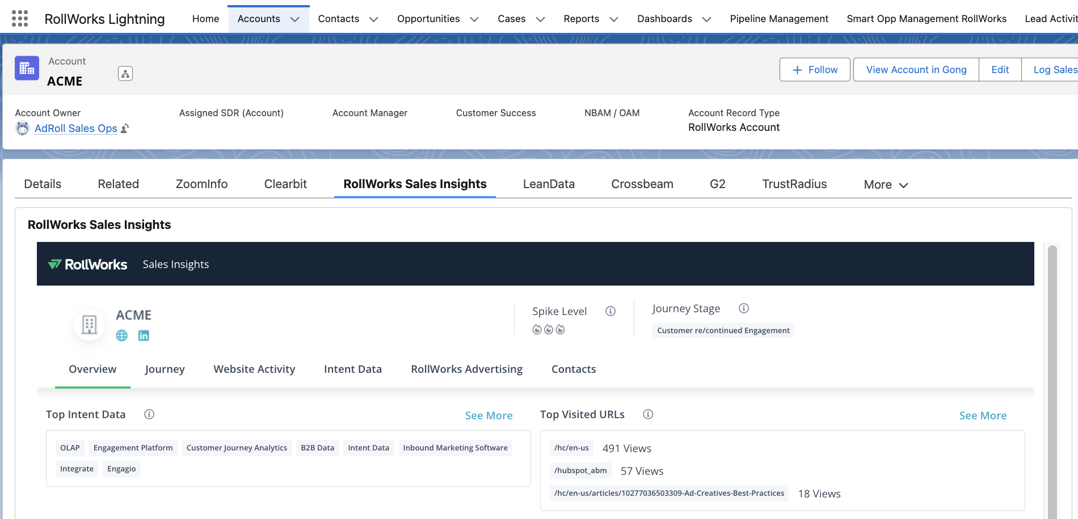Screen dimensions: 1078x519
Task: Expand the Opportunities nav dropdown chevron
Action: [x=474, y=19]
